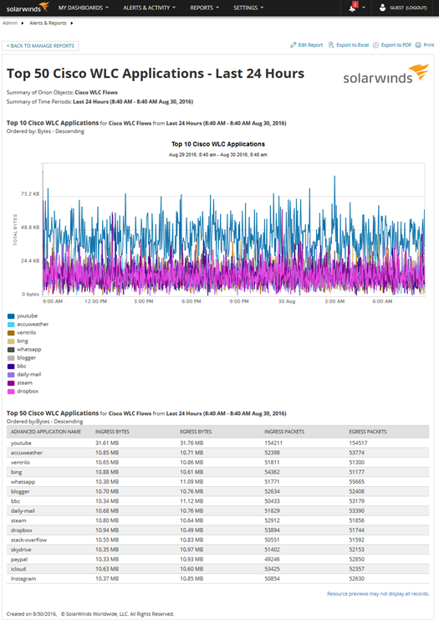The image size is (439, 625).
Task: Expand the arrow after Admin breadcrumb
Action: click(x=23, y=23)
